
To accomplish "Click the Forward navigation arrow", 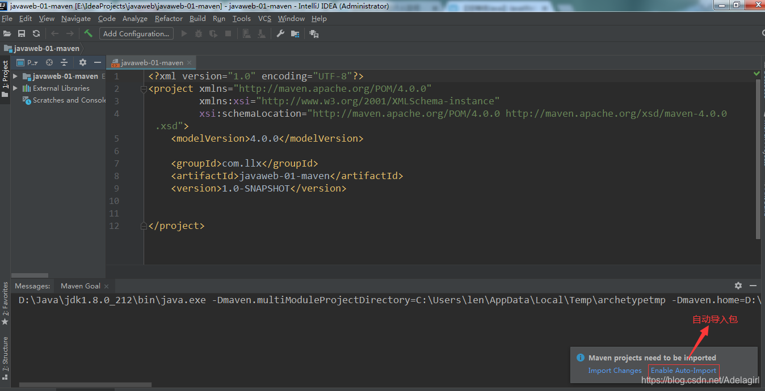I will [x=70, y=33].
